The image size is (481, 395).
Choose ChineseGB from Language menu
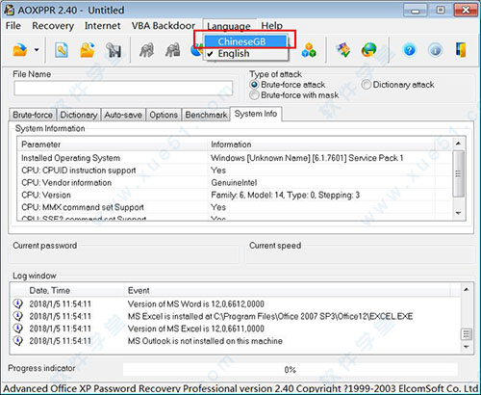245,41
